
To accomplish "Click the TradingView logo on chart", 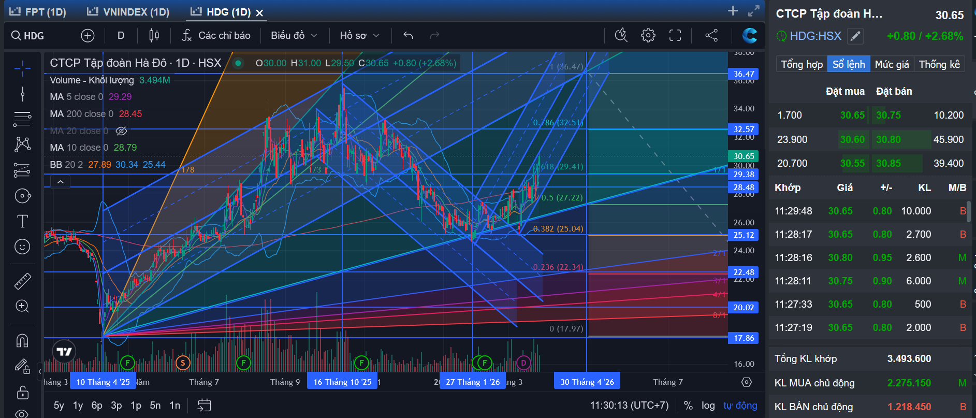I will coord(64,352).
